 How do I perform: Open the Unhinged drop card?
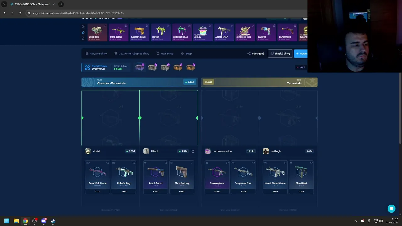(97, 32)
